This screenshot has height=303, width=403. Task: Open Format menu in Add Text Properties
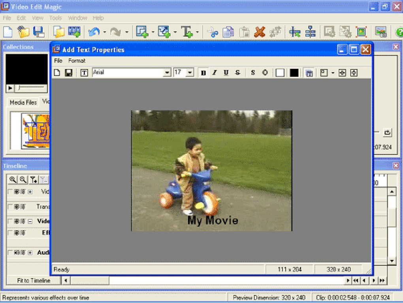pyautogui.click(x=77, y=61)
